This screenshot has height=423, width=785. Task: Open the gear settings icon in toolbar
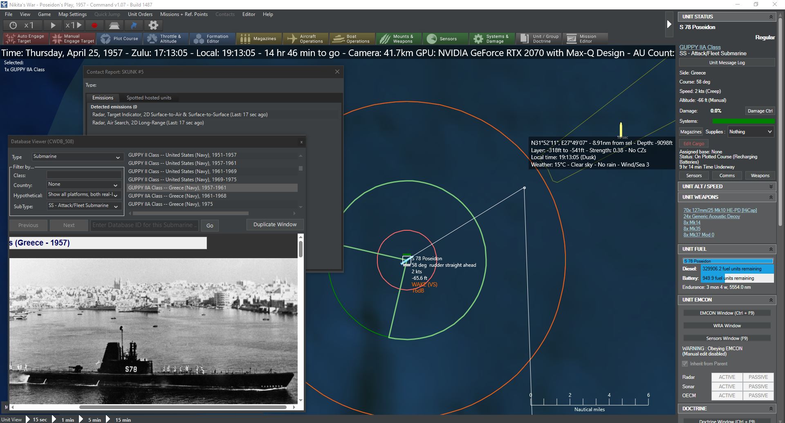pyautogui.click(x=153, y=25)
